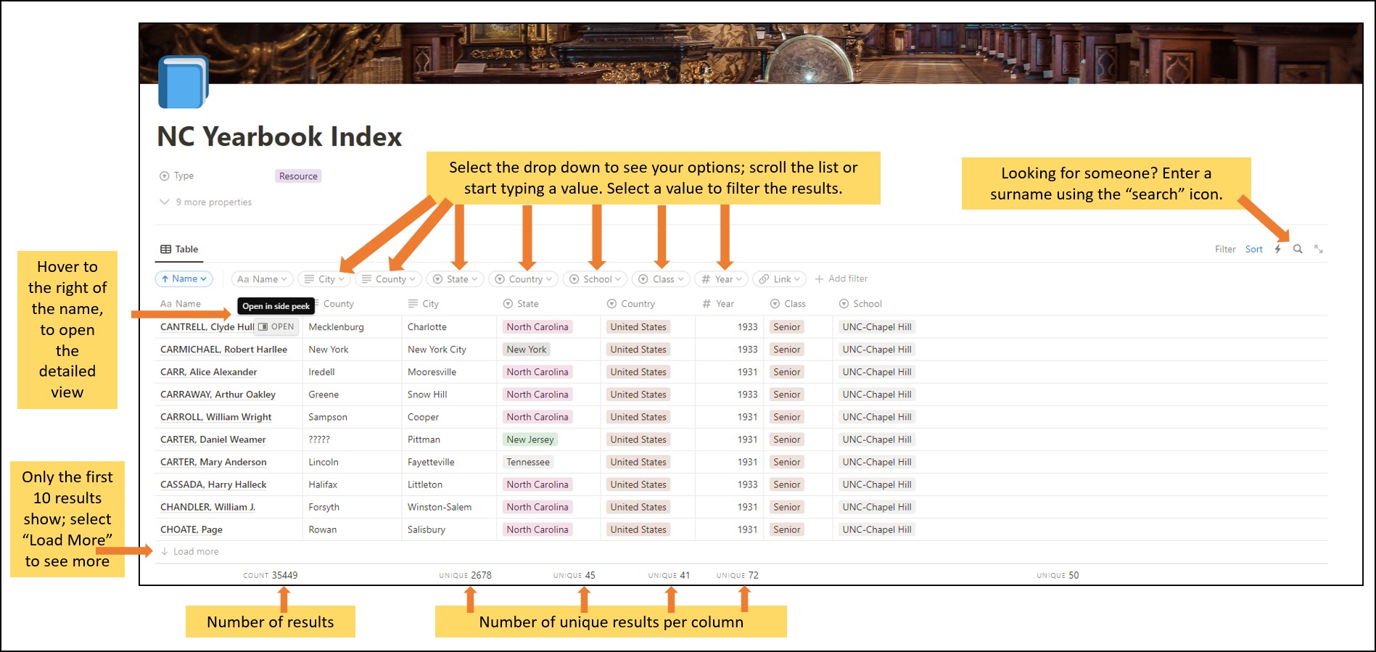The width and height of the screenshot is (1376, 652).
Task: Click the blue book page icon
Action: coord(183,83)
